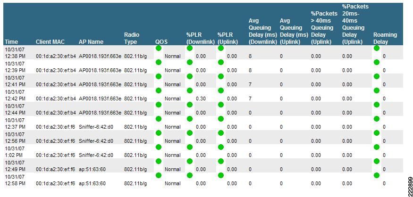This screenshot has height=197, width=413.
Task: Click the Roaming Delay column header
Action: [385, 38]
